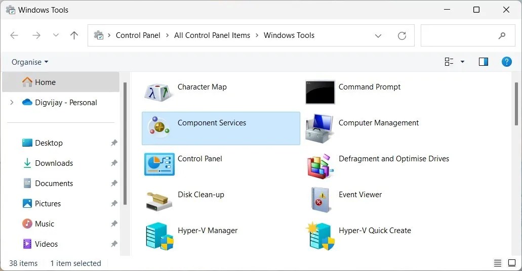Image resolution: width=522 pixels, height=271 pixels.
Task: Unpin Videos using its pin icon
Action: pos(114,244)
